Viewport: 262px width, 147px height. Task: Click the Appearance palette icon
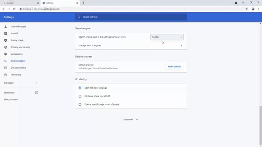5,54
